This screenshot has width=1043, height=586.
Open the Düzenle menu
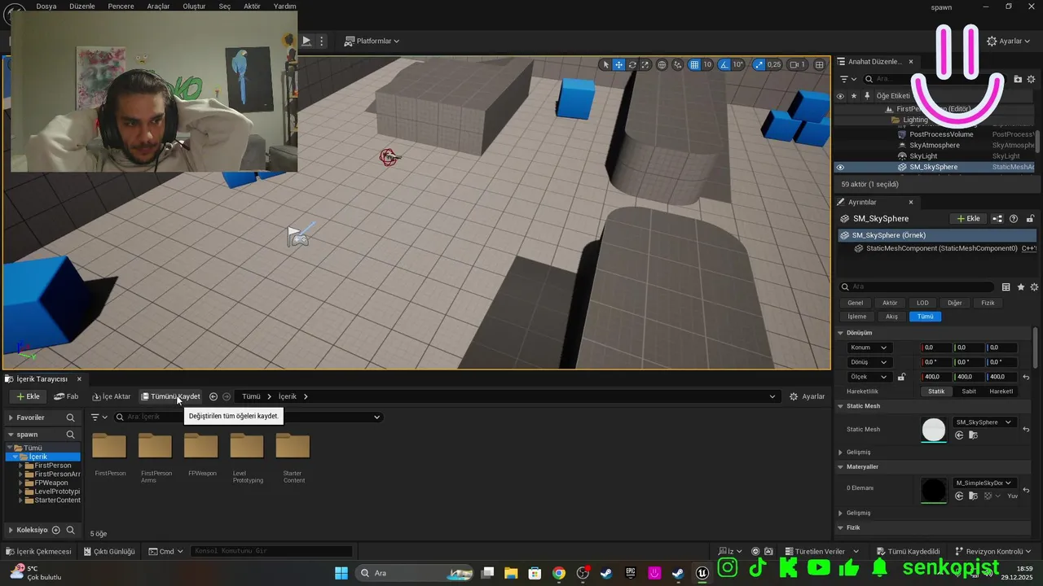[81, 6]
